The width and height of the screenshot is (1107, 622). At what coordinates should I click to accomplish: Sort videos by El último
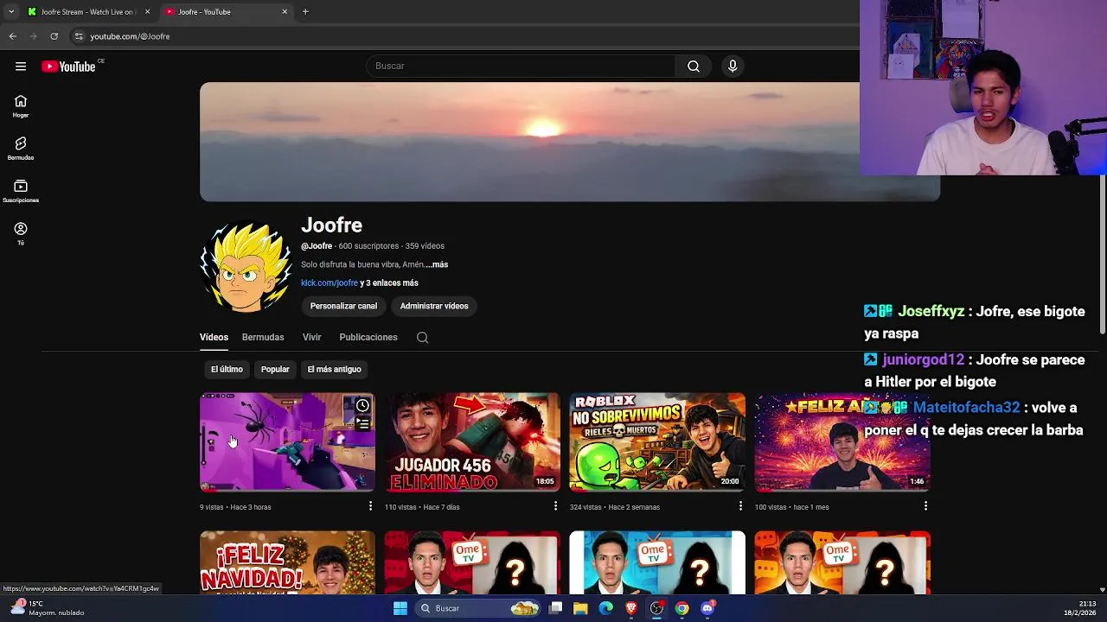click(x=227, y=369)
